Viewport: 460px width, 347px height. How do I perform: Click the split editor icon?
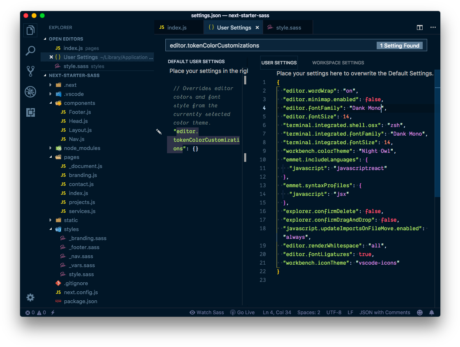pos(419,27)
